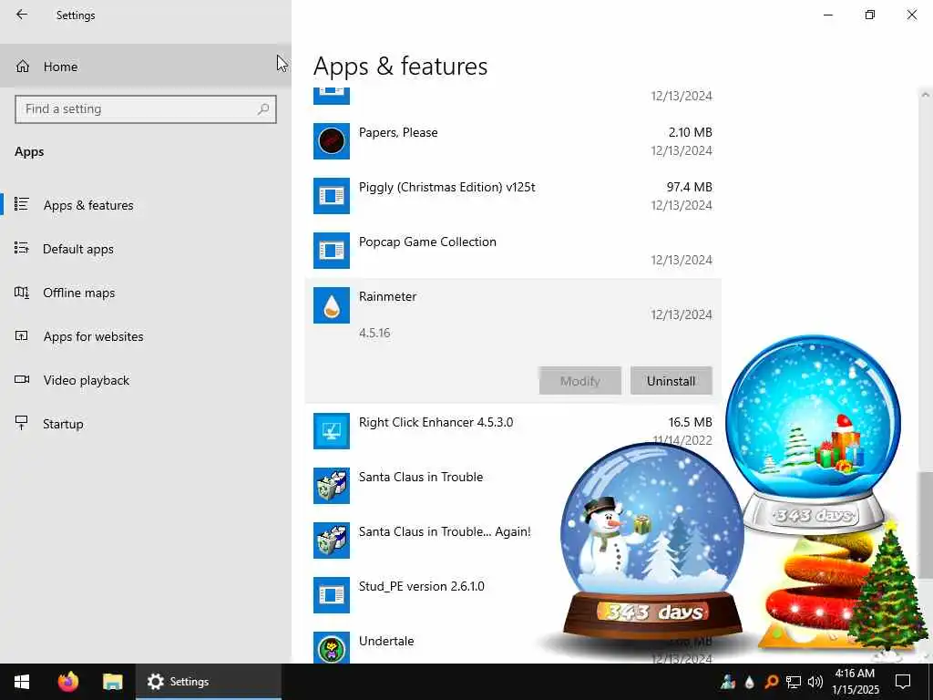
Task: Go to Settings Home
Action: 145,66
